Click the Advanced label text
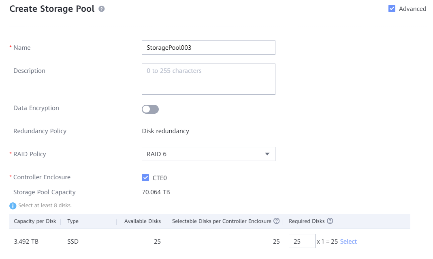The height and width of the screenshot is (259, 433). pos(412,8)
